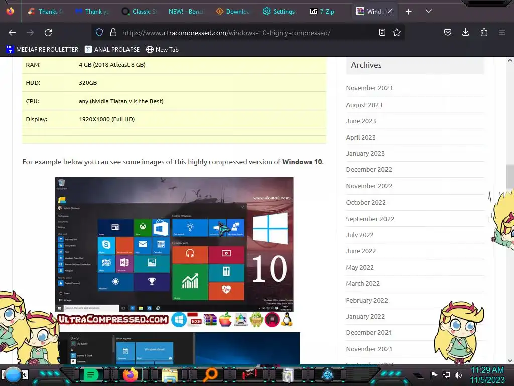Click the site security padlock icon
The height and width of the screenshot is (386, 514).
113,32
